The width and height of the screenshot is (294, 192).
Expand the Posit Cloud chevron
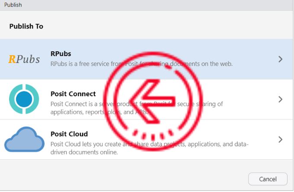click(280, 139)
